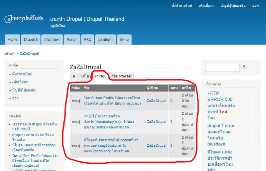Click บัญชีผู้ใช้ของฉัน in the top header

[233, 5]
